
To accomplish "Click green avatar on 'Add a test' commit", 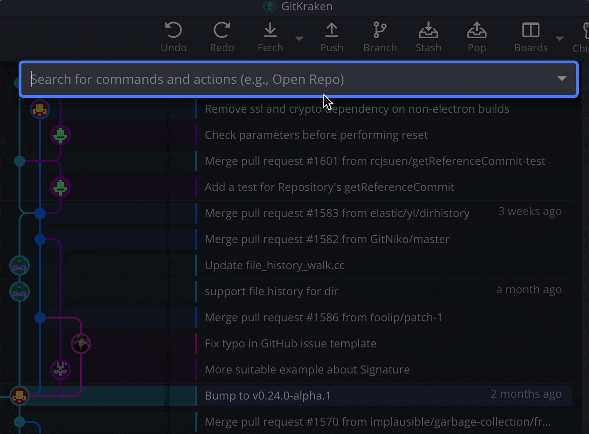I will (60, 187).
